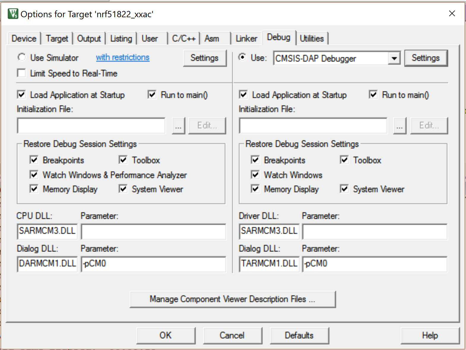Click the debugger Initialization File field
Viewport: 466px width, 350px height.
tap(313, 126)
